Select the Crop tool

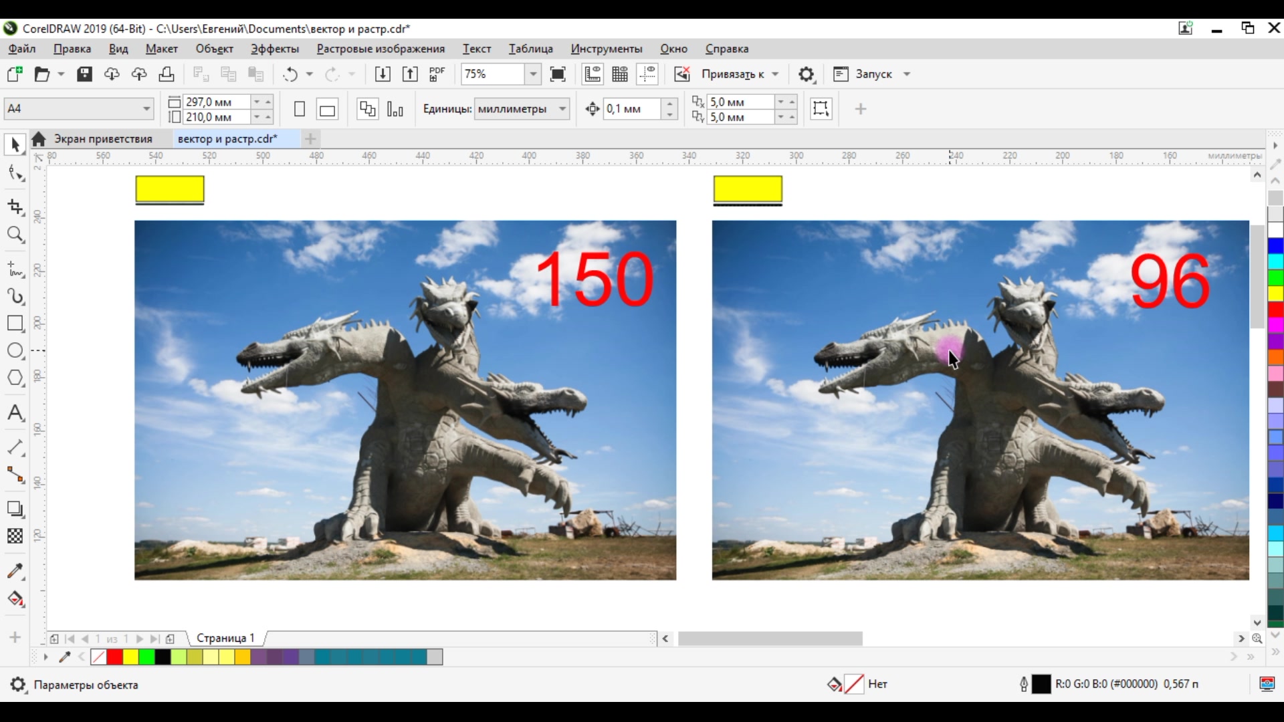(15, 207)
